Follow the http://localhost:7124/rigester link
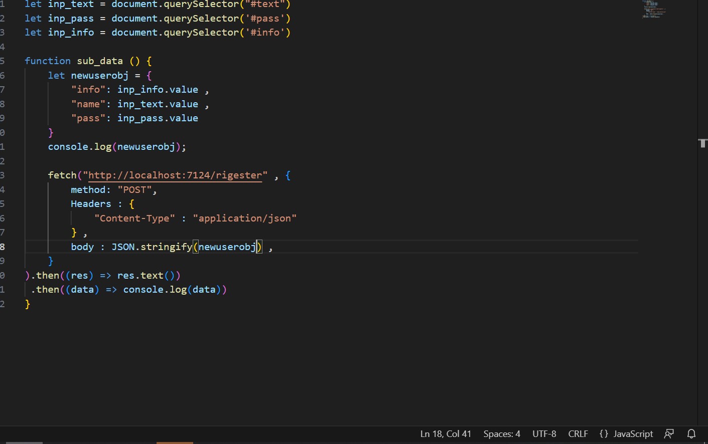This screenshot has height=444, width=708. [x=175, y=175]
